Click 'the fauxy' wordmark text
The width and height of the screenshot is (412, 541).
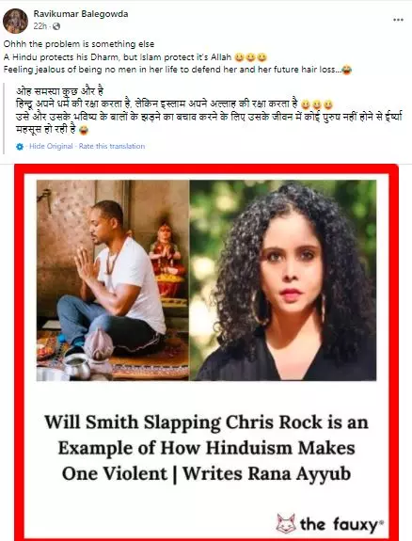[341, 524]
